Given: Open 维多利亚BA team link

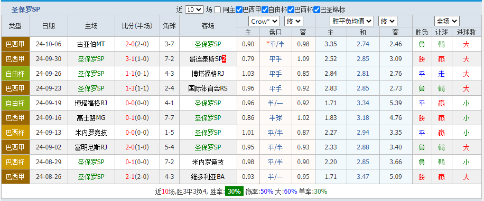Looking at the screenshot, I should (208, 177).
